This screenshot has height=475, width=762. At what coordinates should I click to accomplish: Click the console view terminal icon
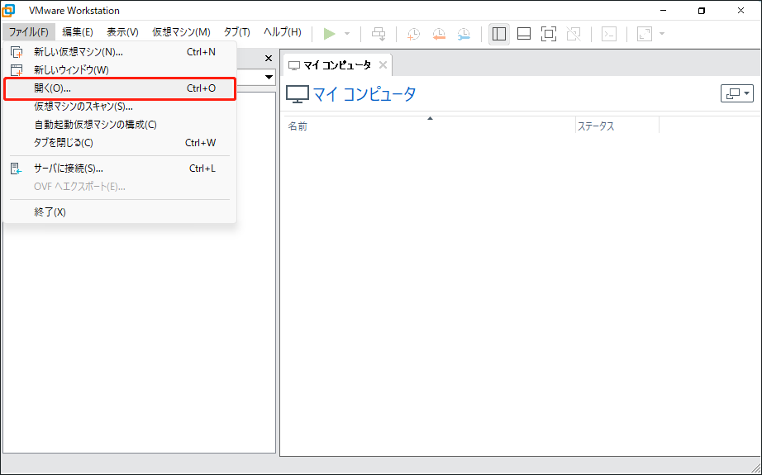609,34
